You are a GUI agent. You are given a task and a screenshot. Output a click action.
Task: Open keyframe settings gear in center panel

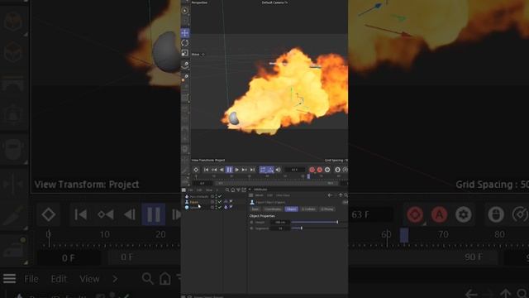coord(327,170)
